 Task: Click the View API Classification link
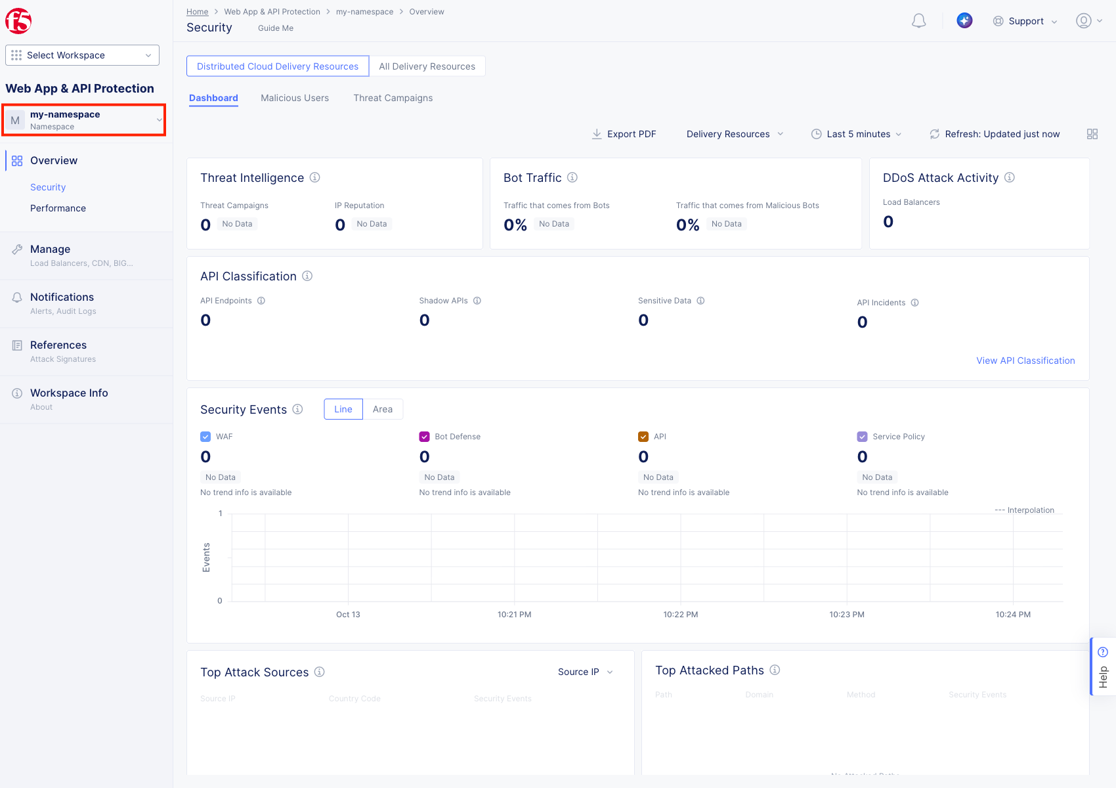pyautogui.click(x=1025, y=361)
